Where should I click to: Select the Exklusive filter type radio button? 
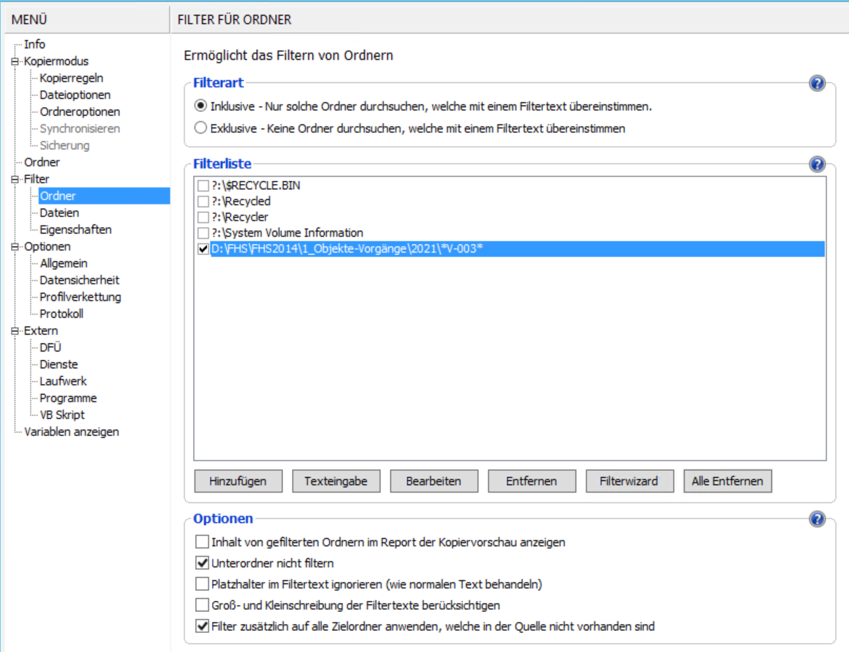click(201, 128)
